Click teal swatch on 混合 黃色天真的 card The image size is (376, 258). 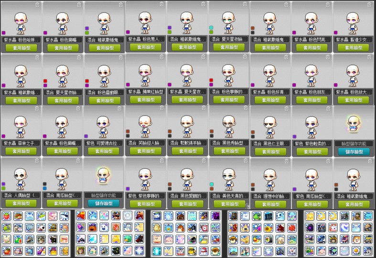tap(212, 184)
